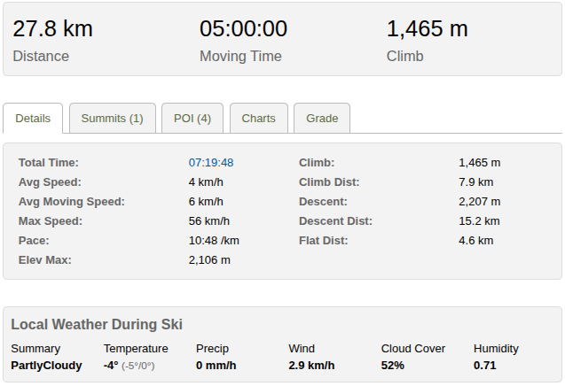Screen dimensions: 565x386
Task: Click the 27.8 km distance value
Action: coord(52,29)
